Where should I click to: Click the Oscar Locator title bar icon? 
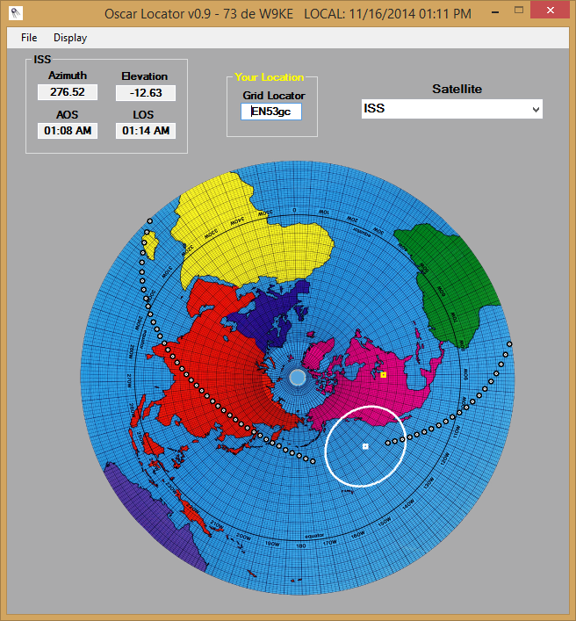pos(15,13)
